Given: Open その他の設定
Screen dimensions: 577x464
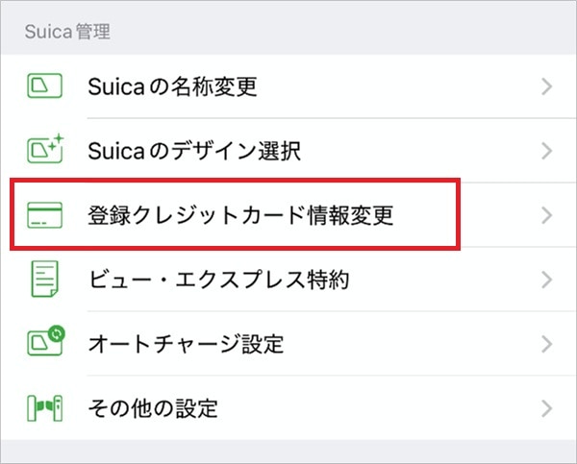Looking at the screenshot, I should point(154,408).
